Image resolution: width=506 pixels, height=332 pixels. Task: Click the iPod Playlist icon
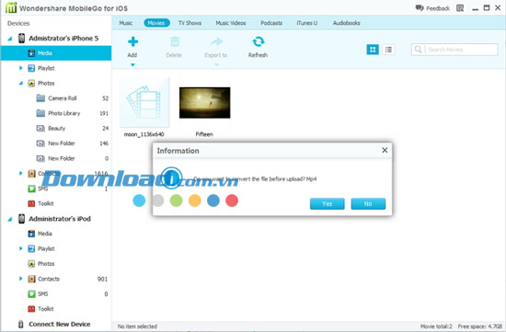pyautogui.click(x=31, y=248)
